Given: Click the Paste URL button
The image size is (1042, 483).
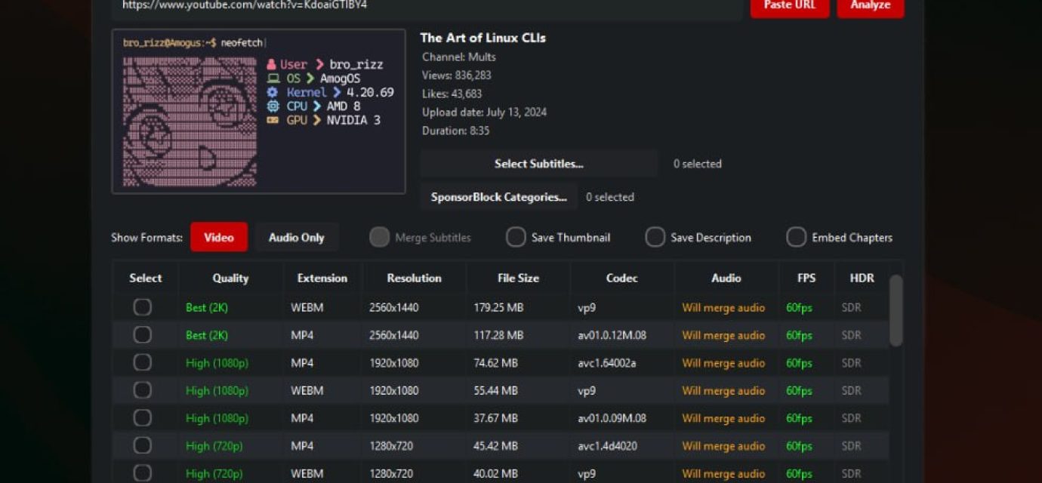Looking at the screenshot, I should pos(789,6).
